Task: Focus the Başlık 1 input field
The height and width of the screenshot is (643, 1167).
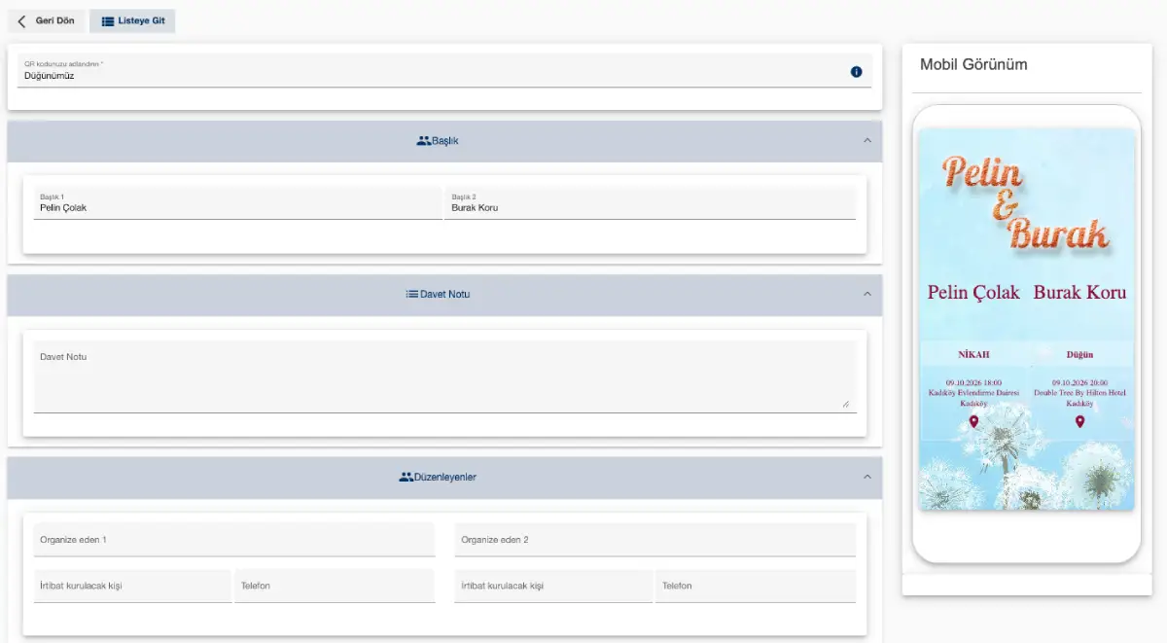Action: (x=237, y=207)
